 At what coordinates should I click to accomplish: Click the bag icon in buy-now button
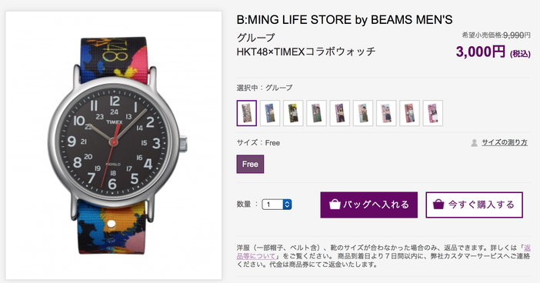pos(438,204)
